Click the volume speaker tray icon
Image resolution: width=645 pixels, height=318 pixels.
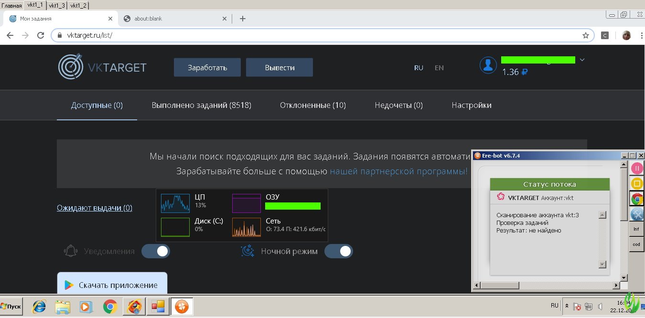601,306
